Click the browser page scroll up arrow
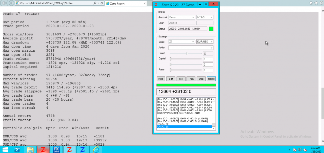 coord(322,11)
